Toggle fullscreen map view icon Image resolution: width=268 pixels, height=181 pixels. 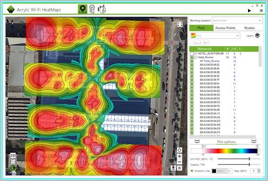point(180,24)
